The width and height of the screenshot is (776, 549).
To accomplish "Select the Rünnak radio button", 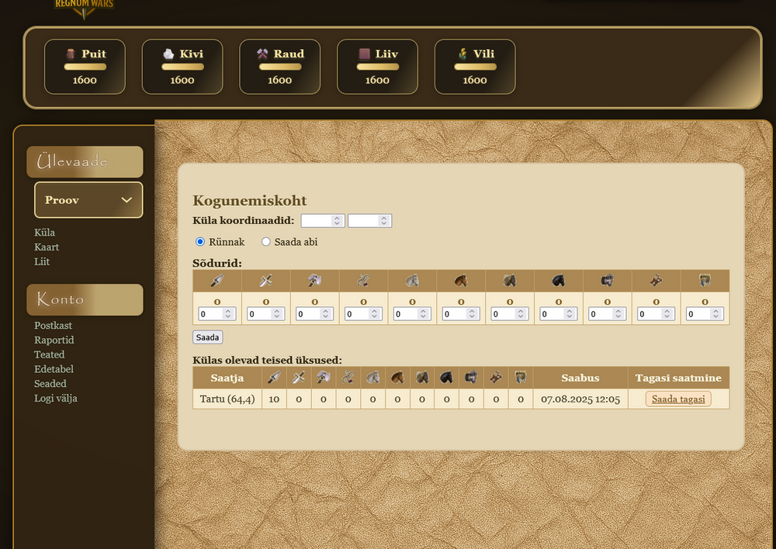I will 200,242.
